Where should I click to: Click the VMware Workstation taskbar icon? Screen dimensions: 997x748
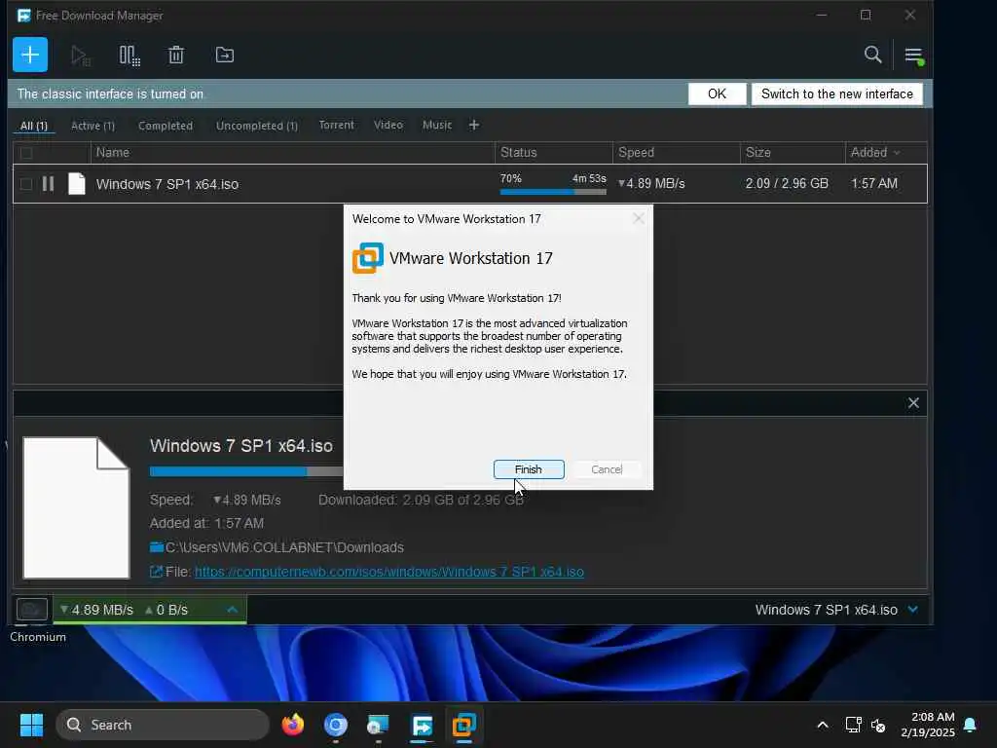(x=464, y=725)
